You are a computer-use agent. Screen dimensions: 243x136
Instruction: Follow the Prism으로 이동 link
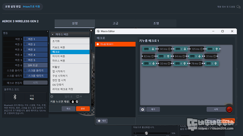[x=32, y=7]
